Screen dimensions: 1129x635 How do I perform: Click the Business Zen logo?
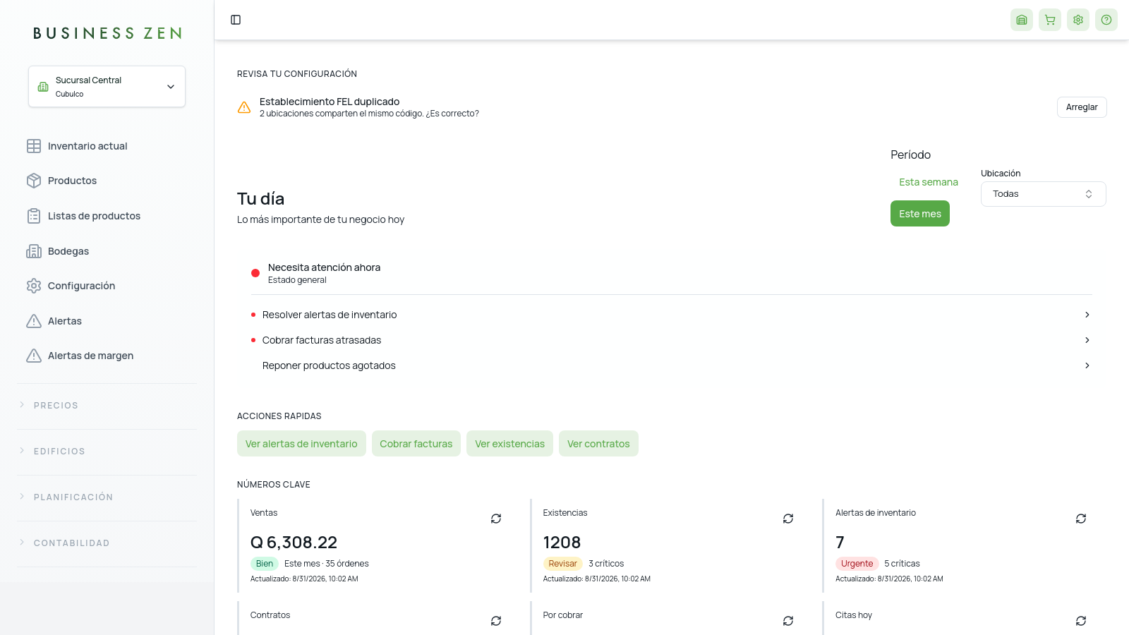pos(107,33)
